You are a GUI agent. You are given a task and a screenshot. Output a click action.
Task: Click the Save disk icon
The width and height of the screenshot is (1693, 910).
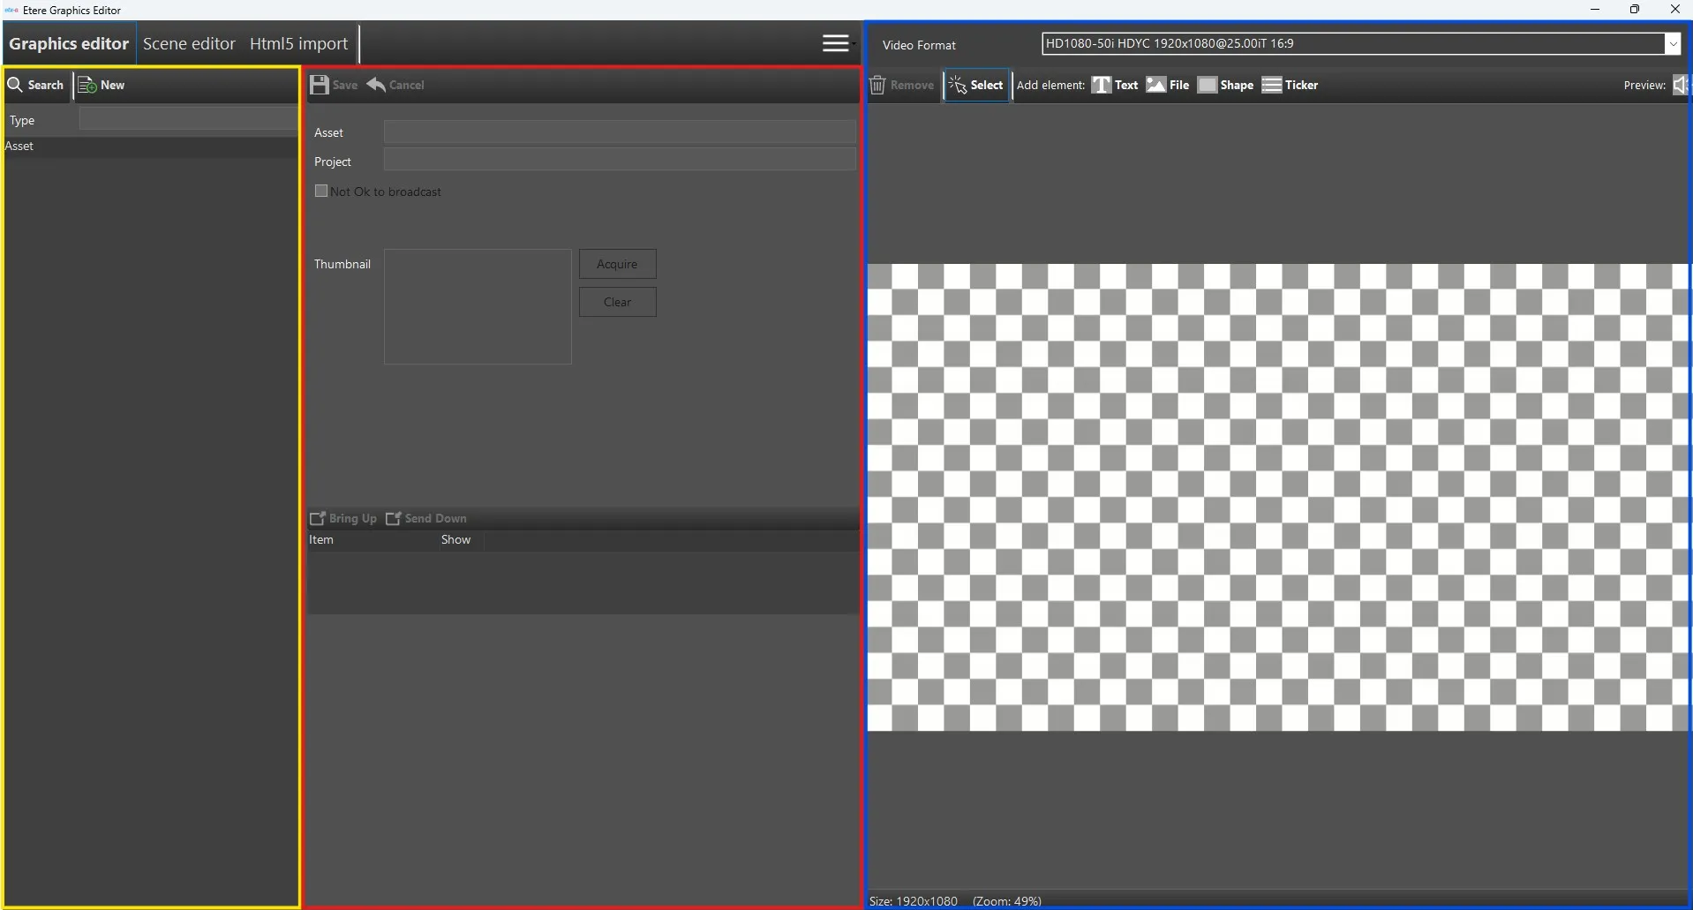[x=320, y=85]
